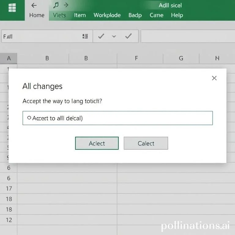Switch to the Home tab
This screenshot has width=235, height=235.
pos(37,15)
